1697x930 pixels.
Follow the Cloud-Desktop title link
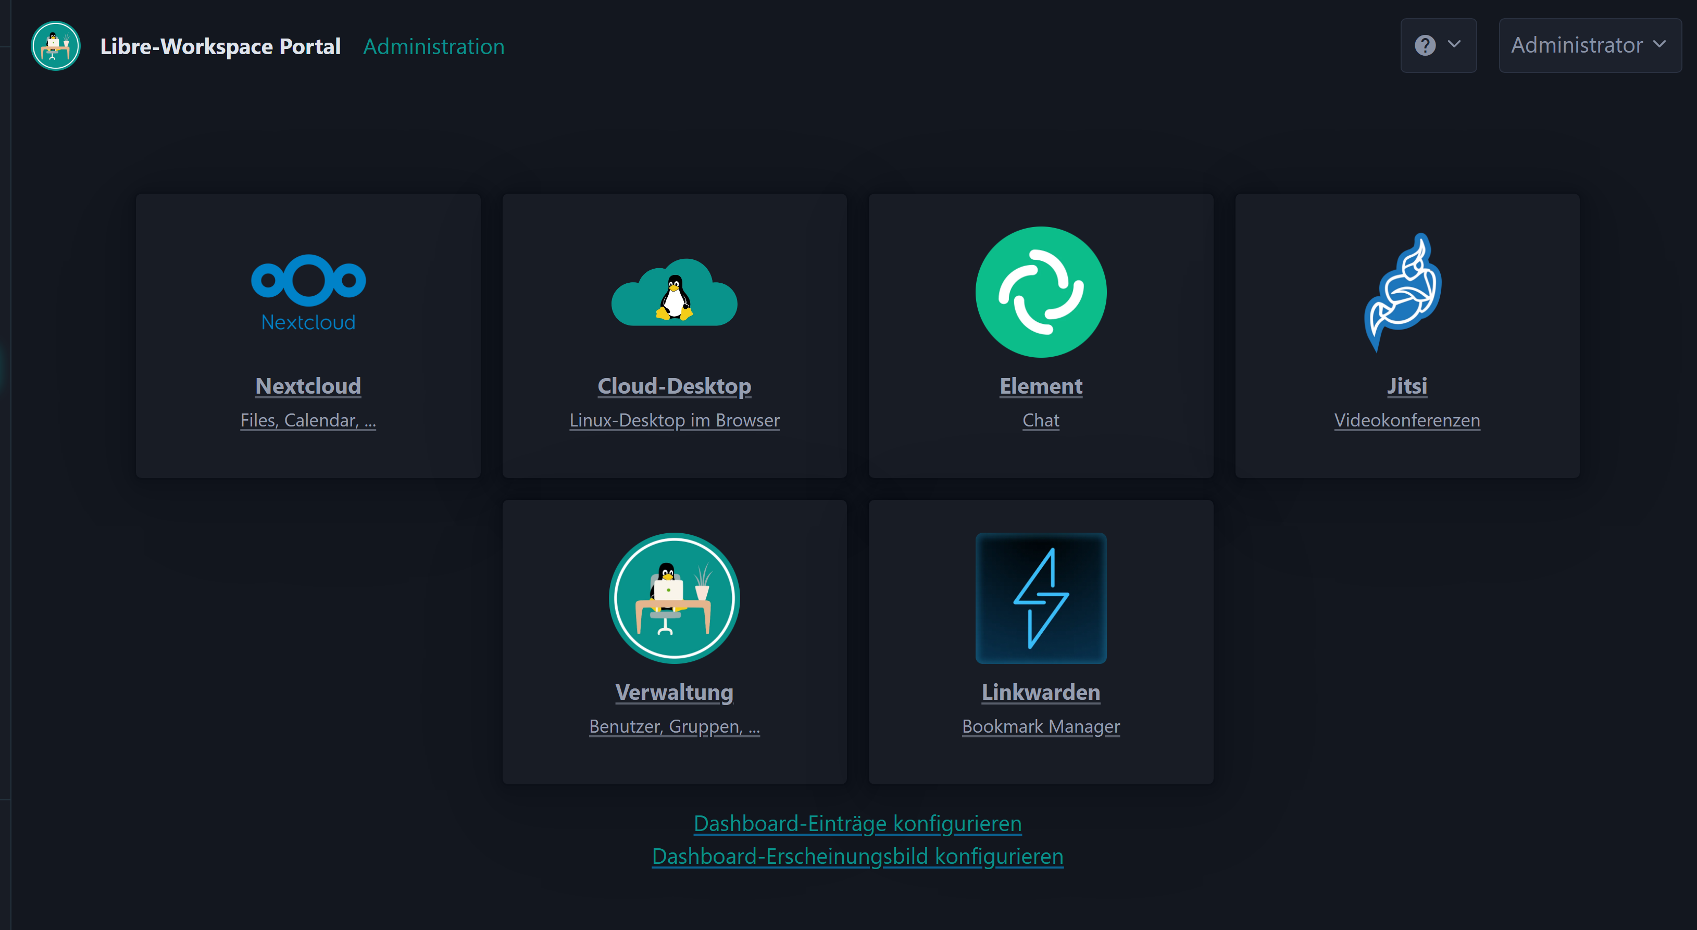coord(675,386)
